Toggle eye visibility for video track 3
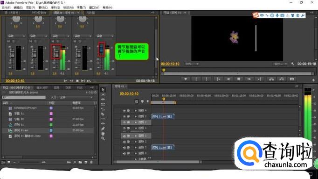The image size is (318, 179). coord(124,116)
